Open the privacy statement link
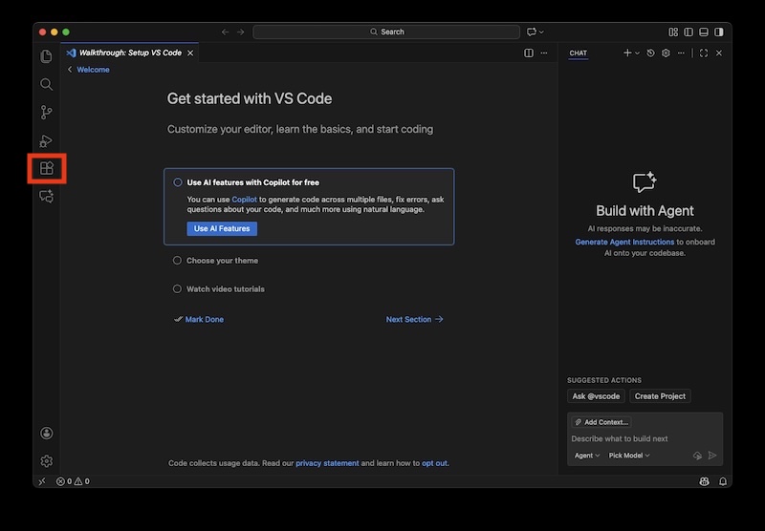 [327, 463]
